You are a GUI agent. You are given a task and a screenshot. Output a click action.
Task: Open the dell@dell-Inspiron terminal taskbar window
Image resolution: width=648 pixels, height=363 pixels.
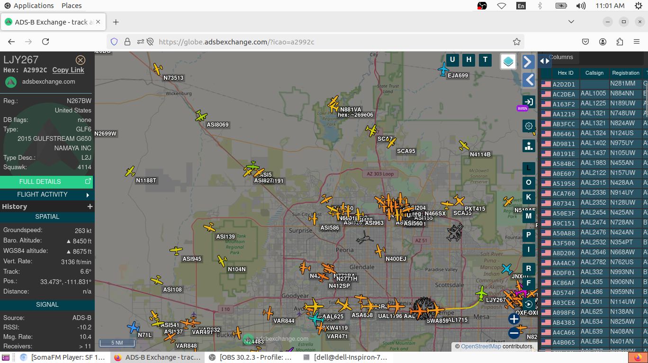tap(346, 357)
